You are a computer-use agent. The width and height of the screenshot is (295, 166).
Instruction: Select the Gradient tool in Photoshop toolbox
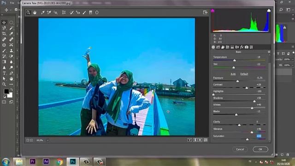click(x=4, y=62)
